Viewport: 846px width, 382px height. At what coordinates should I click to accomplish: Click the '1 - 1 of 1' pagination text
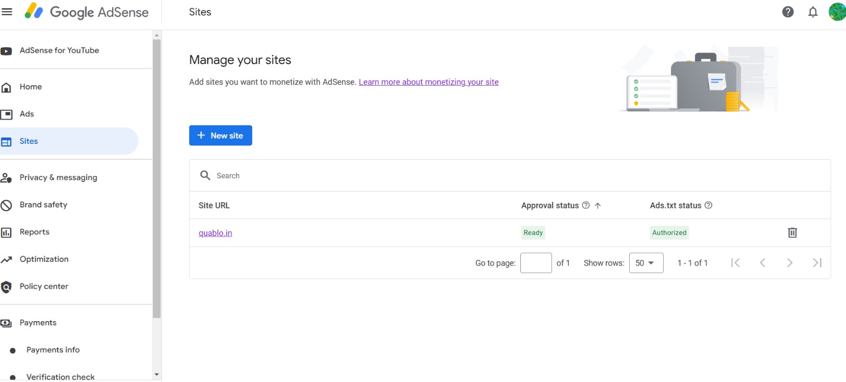(x=693, y=263)
